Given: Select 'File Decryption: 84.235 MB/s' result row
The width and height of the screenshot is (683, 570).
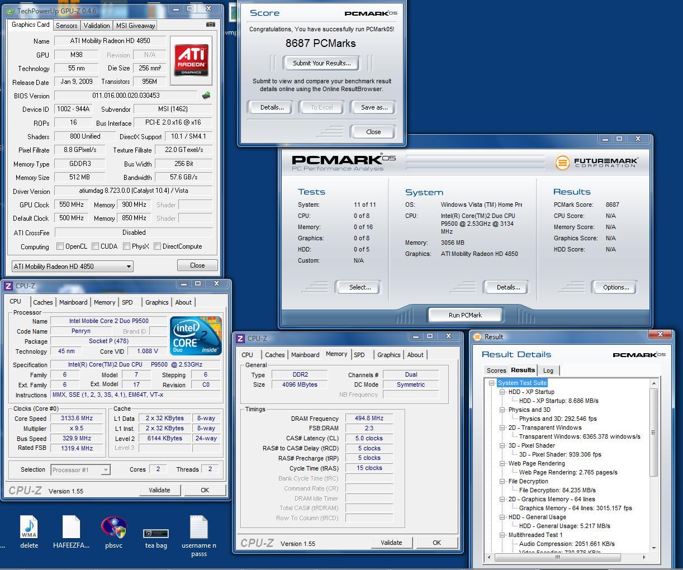Looking at the screenshot, I should point(557,490).
